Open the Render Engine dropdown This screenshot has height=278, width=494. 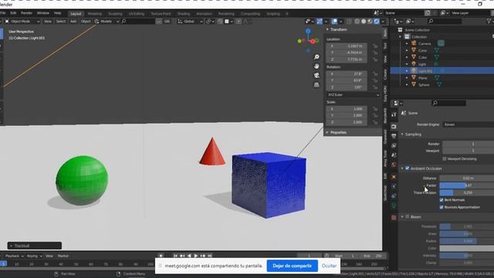coord(469,124)
